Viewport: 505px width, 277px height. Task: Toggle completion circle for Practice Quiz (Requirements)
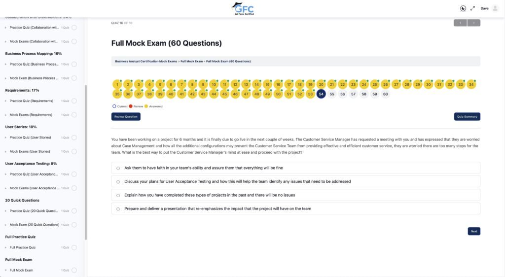tap(74, 101)
